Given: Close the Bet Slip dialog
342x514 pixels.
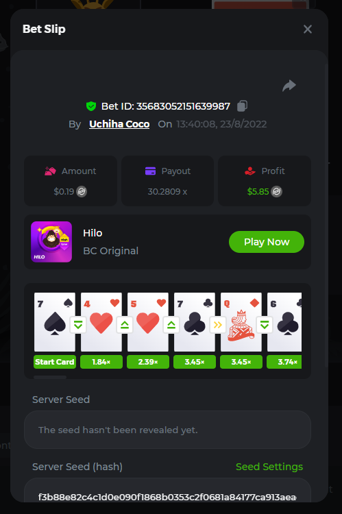Looking at the screenshot, I should 308,29.
